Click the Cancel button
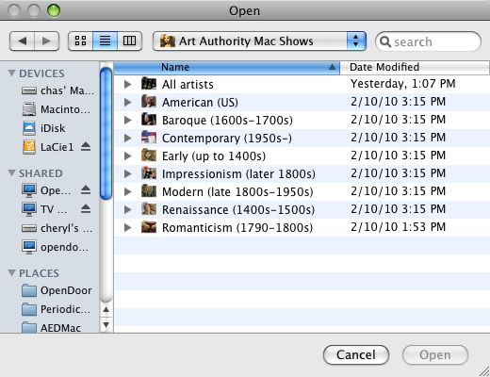The width and height of the screenshot is (490, 377). 356,355
